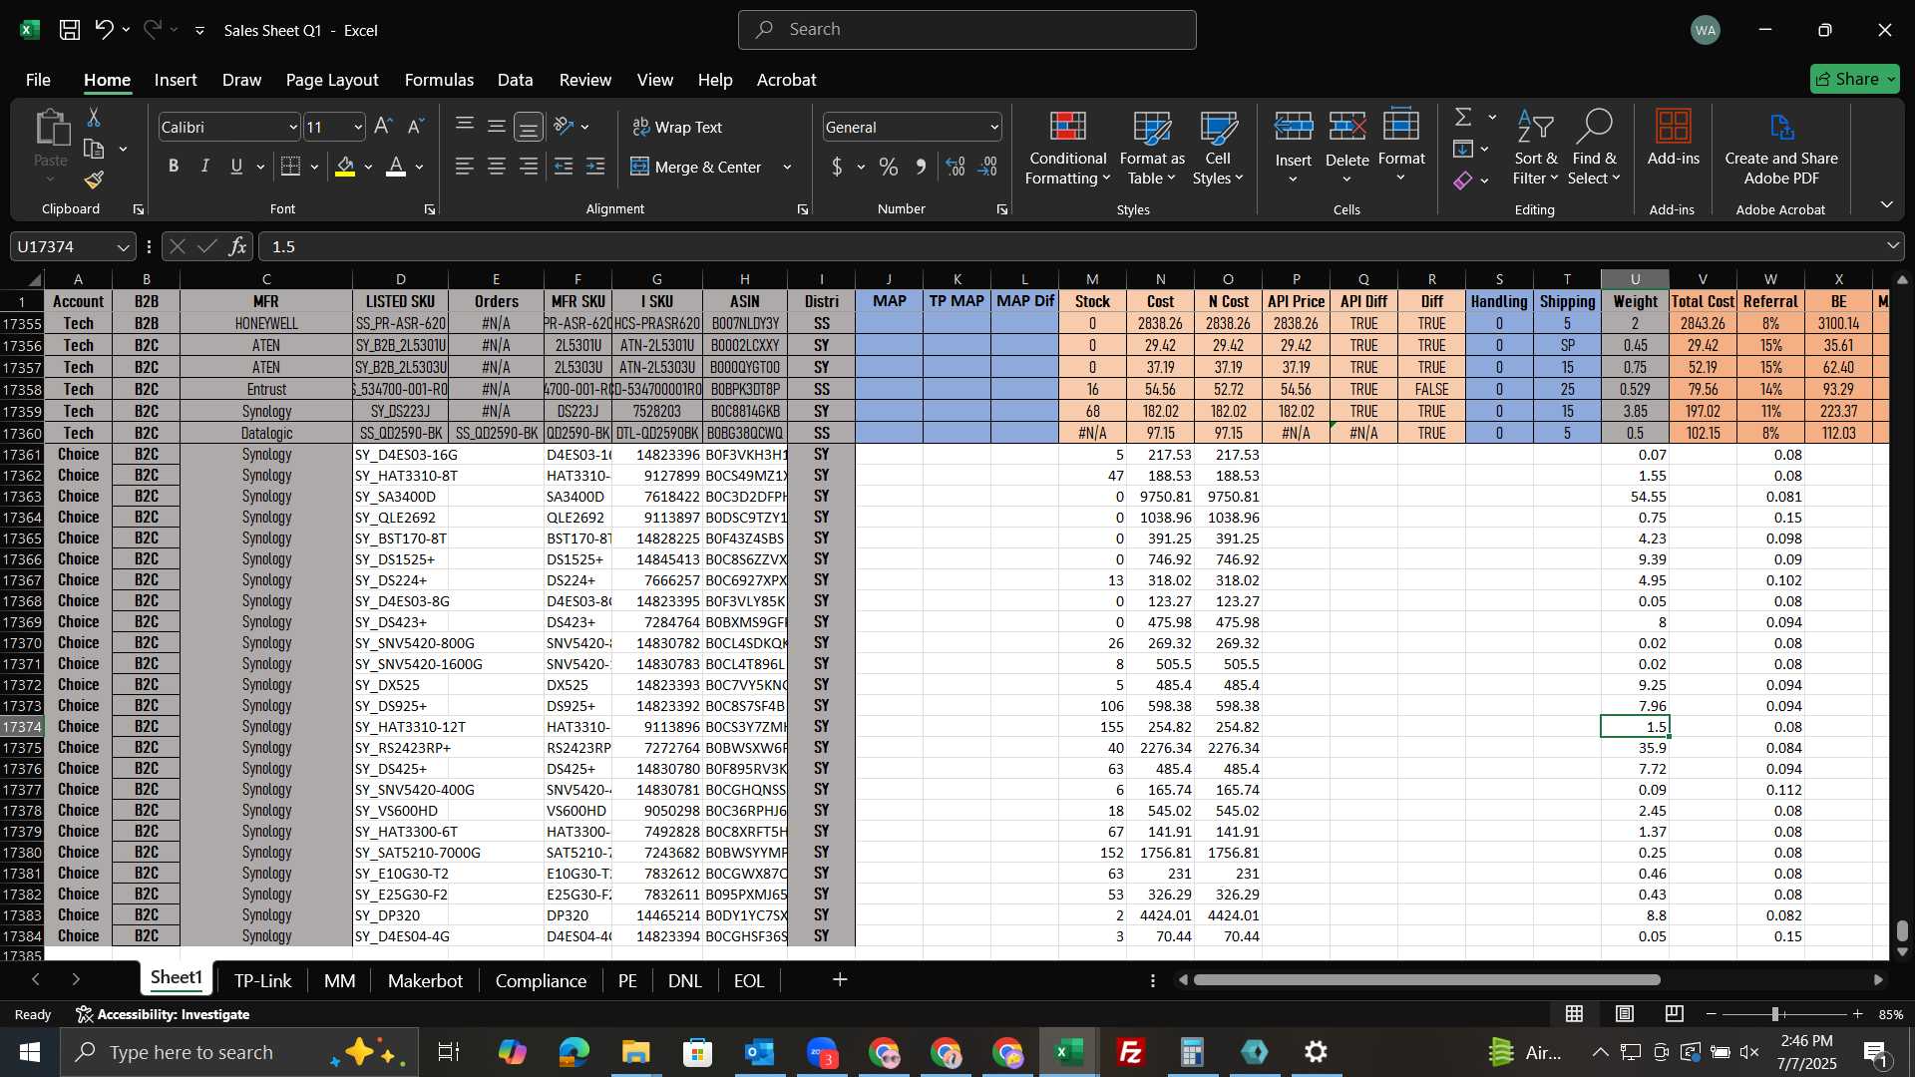The image size is (1915, 1077).
Task: Switch to Page Layout view icon
Action: pyautogui.click(x=1625, y=1014)
